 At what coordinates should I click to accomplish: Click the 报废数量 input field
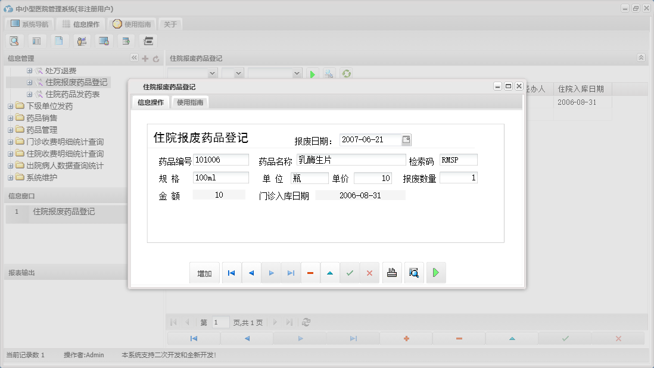pos(458,178)
